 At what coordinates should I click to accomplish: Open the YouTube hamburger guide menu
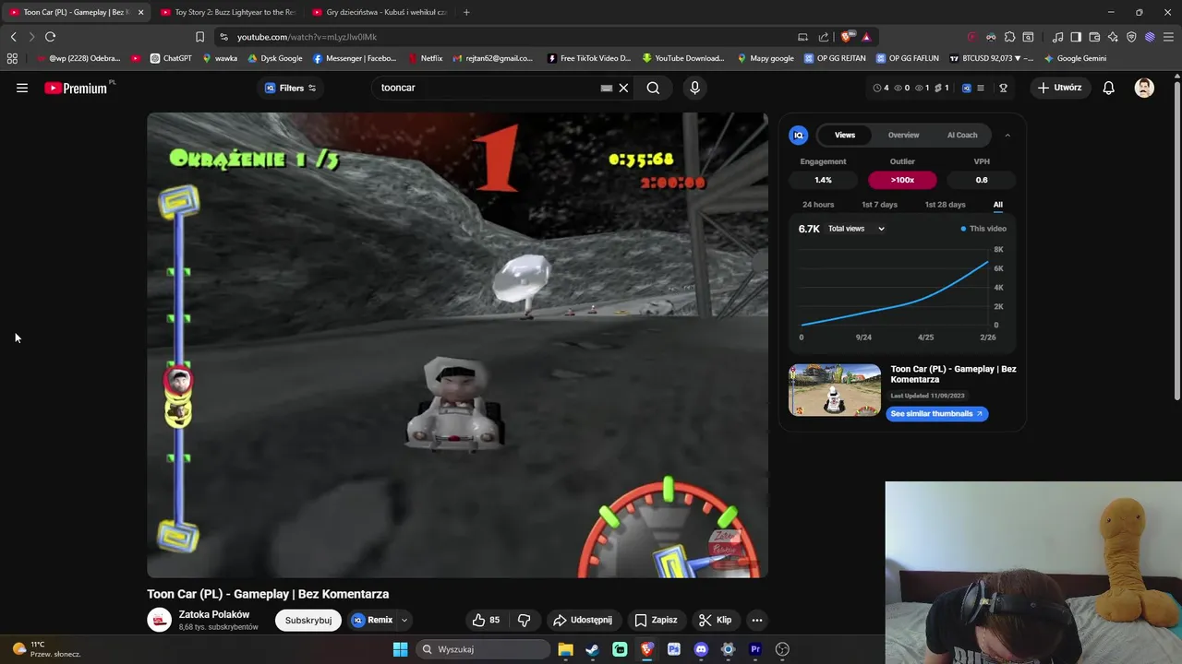tap(22, 88)
